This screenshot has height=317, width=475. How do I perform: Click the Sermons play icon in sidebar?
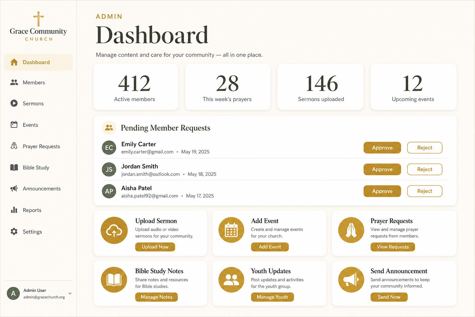pyautogui.click(x=14, y=103)
